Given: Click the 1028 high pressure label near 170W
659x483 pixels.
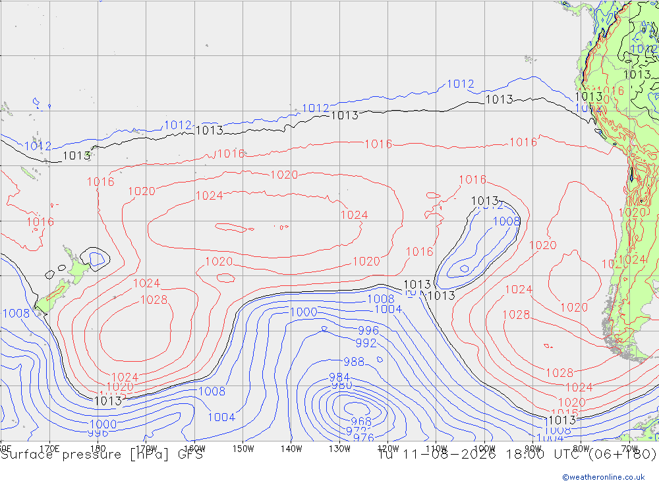Looking at the screenshot, I should point(154,300).
